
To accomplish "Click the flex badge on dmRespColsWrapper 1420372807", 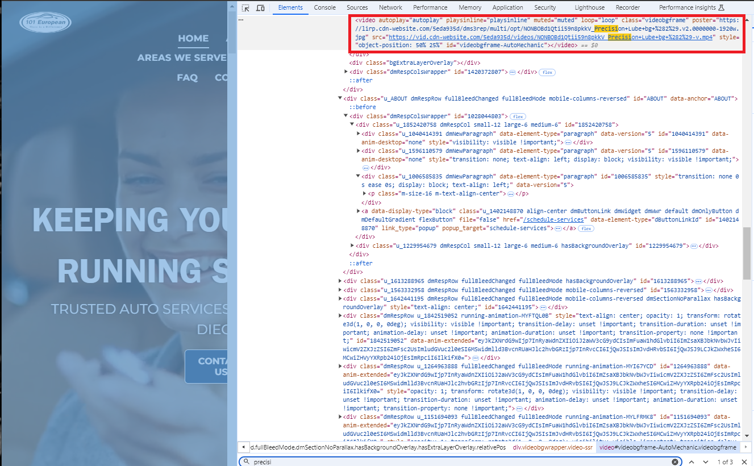I will 547,72.
